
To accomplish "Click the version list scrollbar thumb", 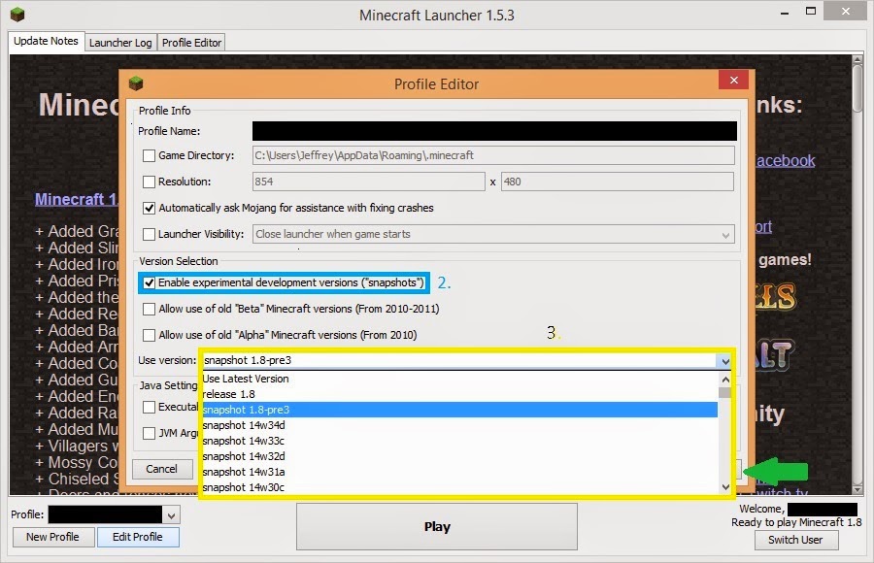I will click(x=724, y=392).
